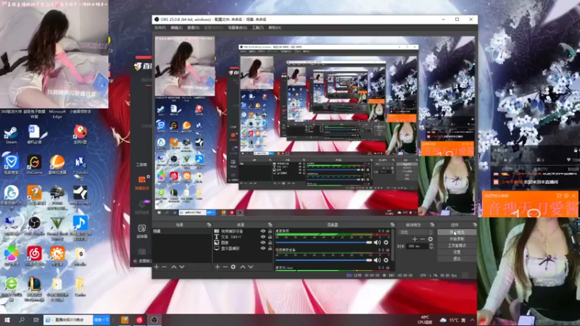Viewport: 580px width, 326px height.
Task: Hide the 图像 source with eye icon
Action: point(263,243)
